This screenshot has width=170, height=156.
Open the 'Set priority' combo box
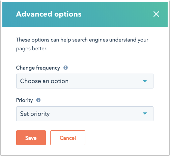point(85,114)
